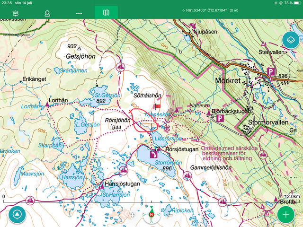Open the signpost routes icon in toolbar
Screen dimensions: 303x227
16,13
